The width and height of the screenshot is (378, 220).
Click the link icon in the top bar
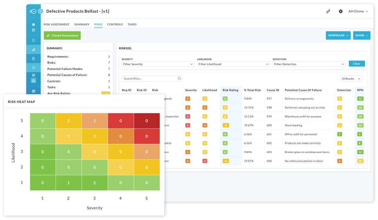(x=328, y=11)
